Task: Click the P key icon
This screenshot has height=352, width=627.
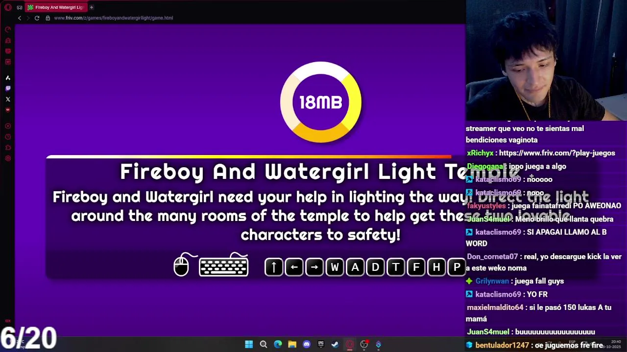Action: pos(457,267)
